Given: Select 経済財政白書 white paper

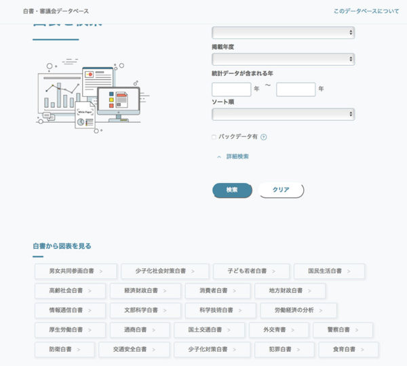Looking at the screenshot, I should (x=144, y=291).
